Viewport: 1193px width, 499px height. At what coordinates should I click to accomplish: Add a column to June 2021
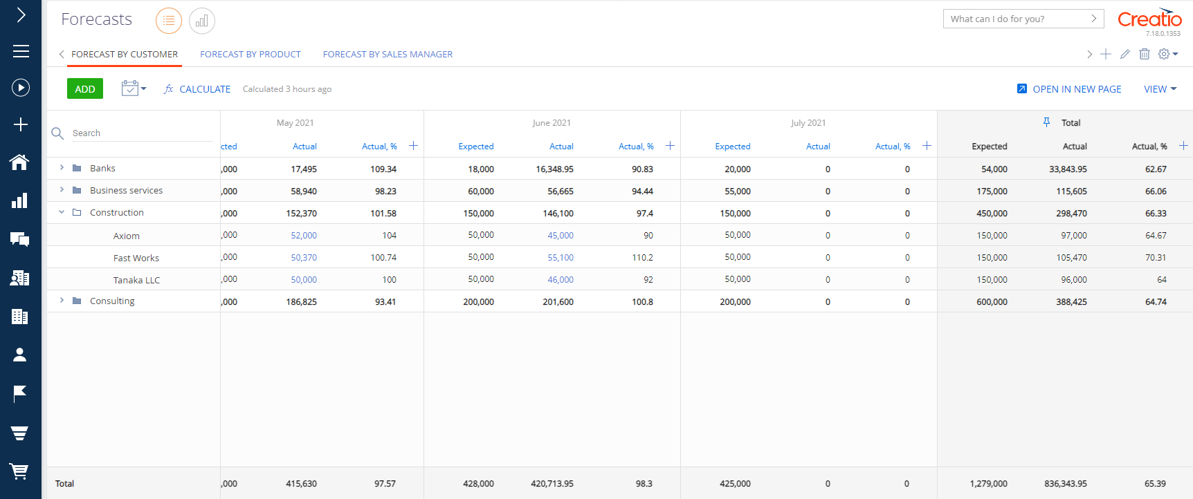670,146
